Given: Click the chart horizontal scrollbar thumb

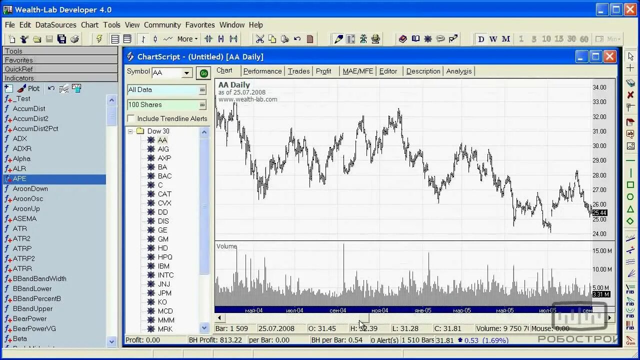Looking at the screenshot, I should 364,318.
